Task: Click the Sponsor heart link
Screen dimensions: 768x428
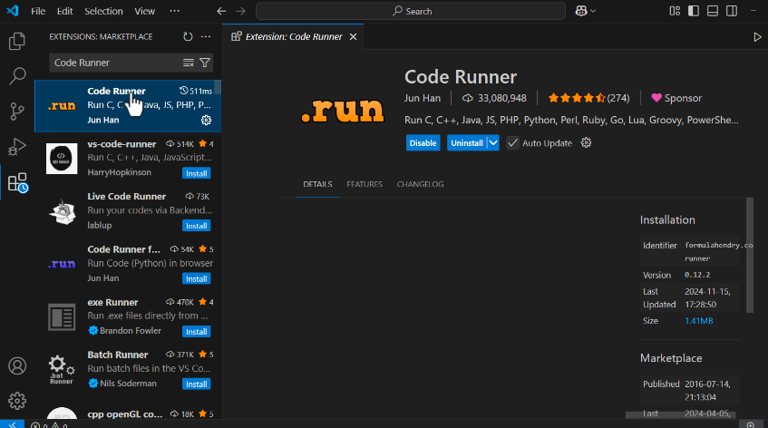Action: tap(676, 98)
